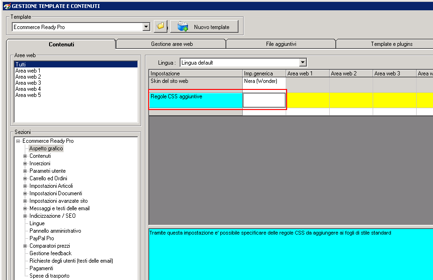Expand the Inserzioni tree node
Screen dimensions: 433x280
click(25, 163)
